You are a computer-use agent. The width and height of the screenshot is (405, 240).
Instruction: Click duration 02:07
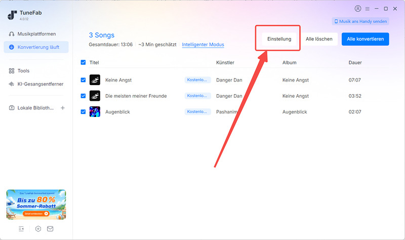tap(355, 112)
